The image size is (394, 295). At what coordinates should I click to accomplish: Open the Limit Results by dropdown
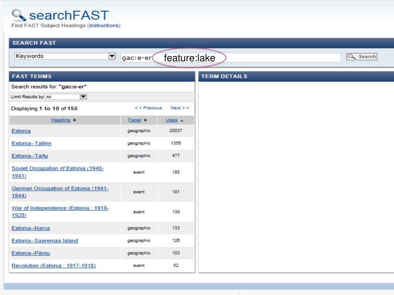(66, 97)
